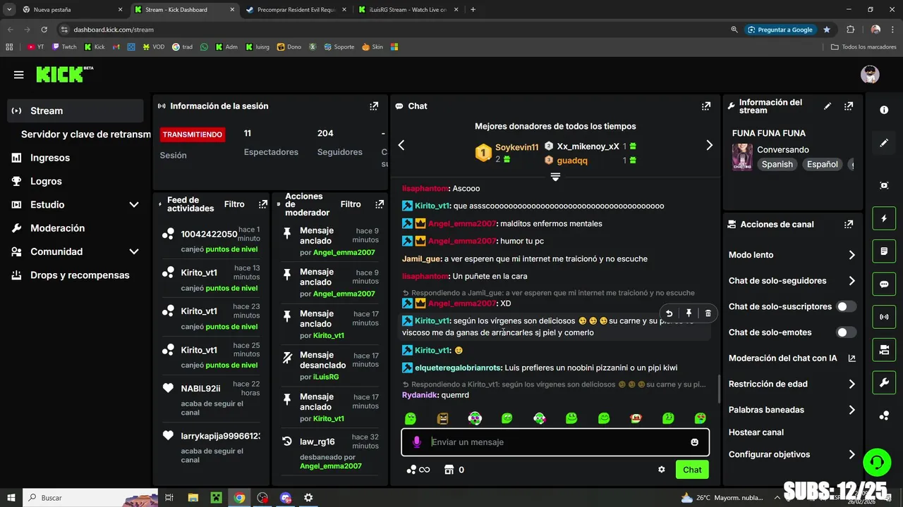This screenshot has height=507, width=903.
Task: Click Hostear canal
Action: coord(756,432)
